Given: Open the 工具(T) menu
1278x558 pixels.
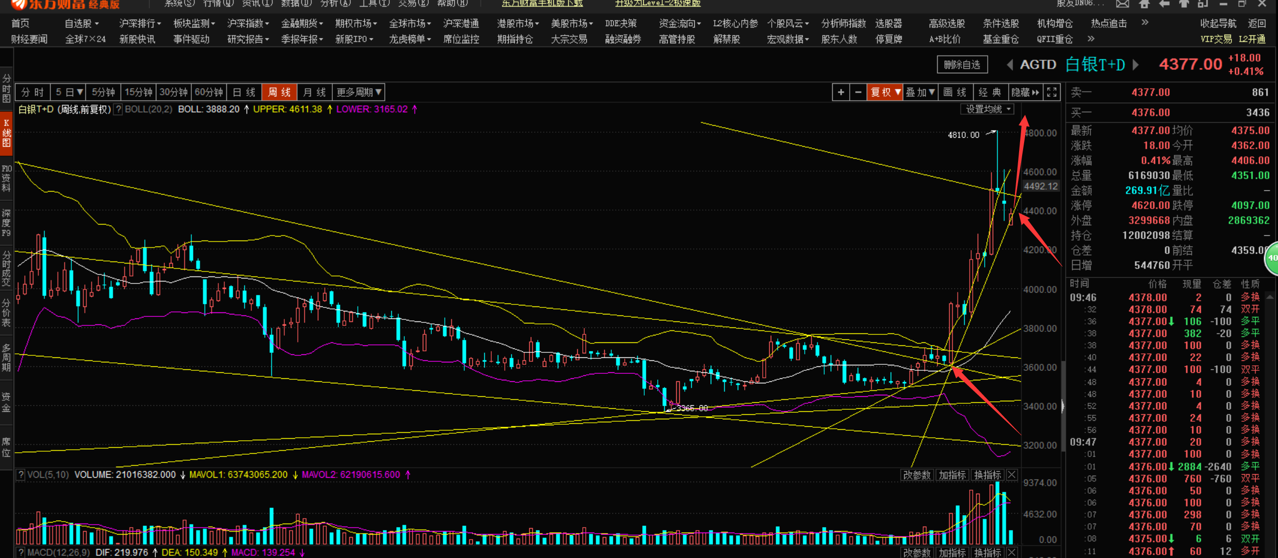Looking at the screenshot, I should (374, 3).
